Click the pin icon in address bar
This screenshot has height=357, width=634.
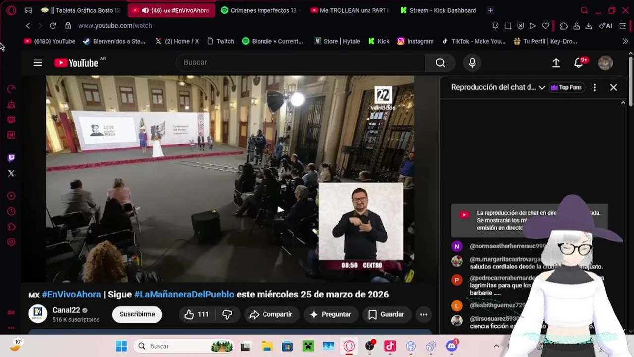(x=495, y=26)
